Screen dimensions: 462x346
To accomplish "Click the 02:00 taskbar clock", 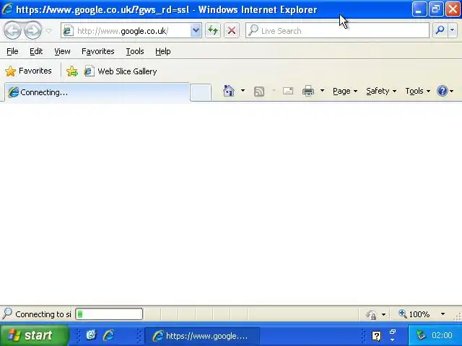I will [442, 335].
